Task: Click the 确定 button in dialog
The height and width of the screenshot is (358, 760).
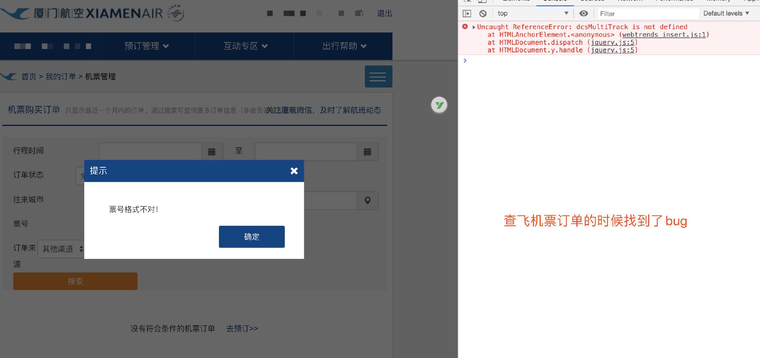Action: click(251, 237)
